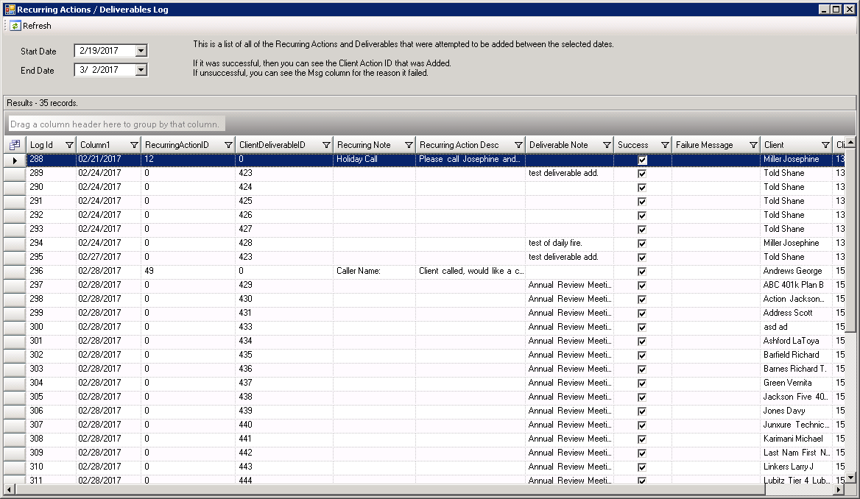The image size is (860, 499).
Task: Toggle Success for the highlighted Holiday Call row
Action: tap(641, 159)
